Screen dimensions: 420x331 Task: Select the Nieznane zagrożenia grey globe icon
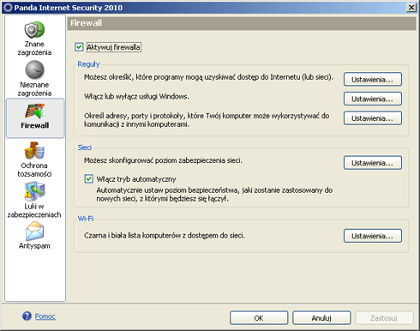34,69
